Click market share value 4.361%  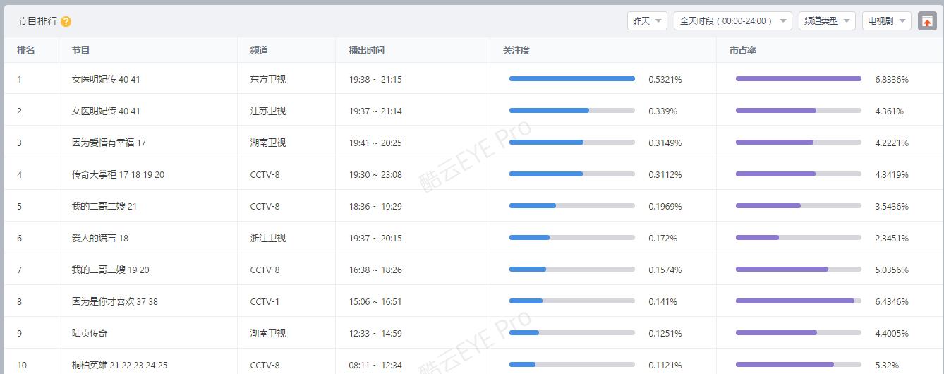pyautogui.click(x=889, y=111)
